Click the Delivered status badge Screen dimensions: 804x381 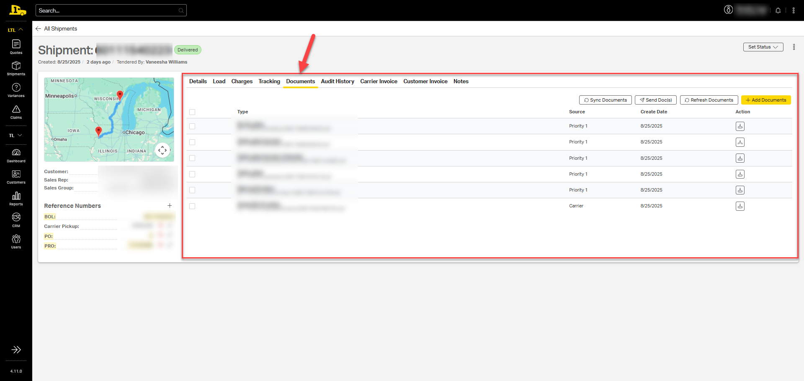tap(188, 50)
